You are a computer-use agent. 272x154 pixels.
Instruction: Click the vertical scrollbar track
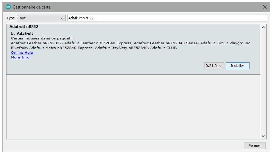(x=263, y=82)
